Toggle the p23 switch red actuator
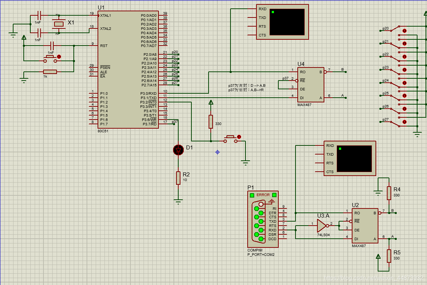Image resolution: width=427 pixels, height=285 pixels. click(404, 70)
